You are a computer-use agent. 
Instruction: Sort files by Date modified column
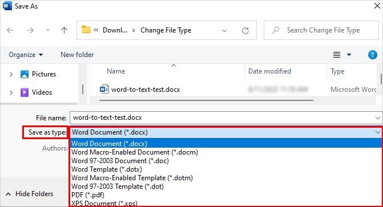(x=269, y=71)
